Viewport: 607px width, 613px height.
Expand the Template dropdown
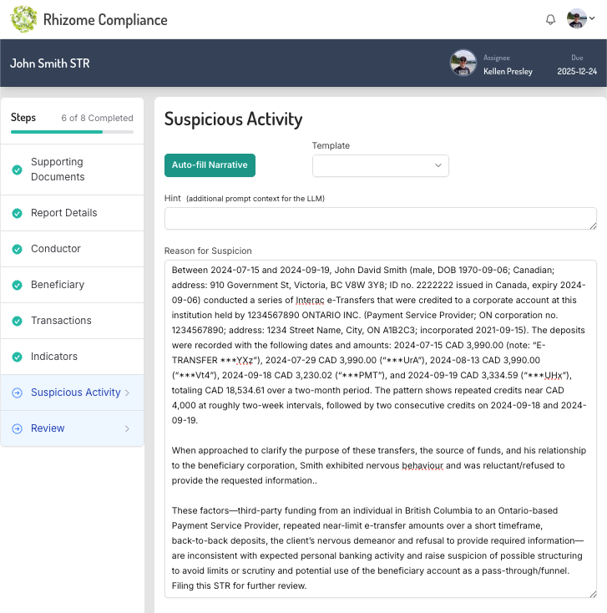(x=380, y=165)
